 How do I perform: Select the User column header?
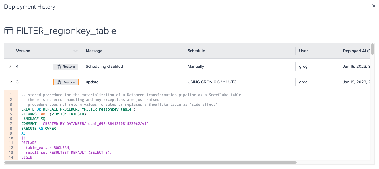pos(304,51)
